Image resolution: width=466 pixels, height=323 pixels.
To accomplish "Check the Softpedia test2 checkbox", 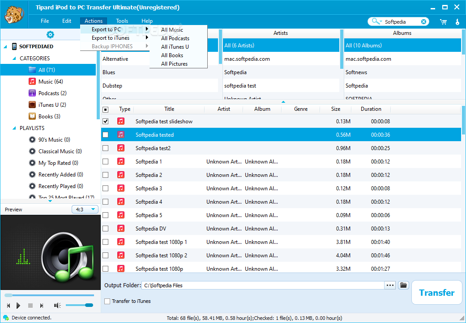I will 106,148.
